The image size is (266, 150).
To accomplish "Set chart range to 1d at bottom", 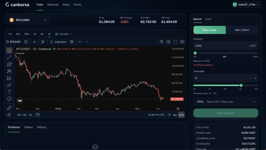I will pos(30,115).
